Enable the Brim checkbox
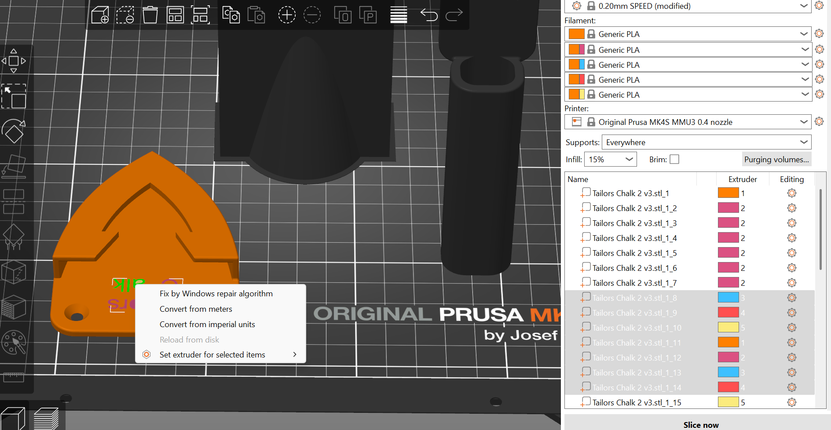The height and width of the screenshot is (430, 831). pyautogui.click(x=674, y=159)
